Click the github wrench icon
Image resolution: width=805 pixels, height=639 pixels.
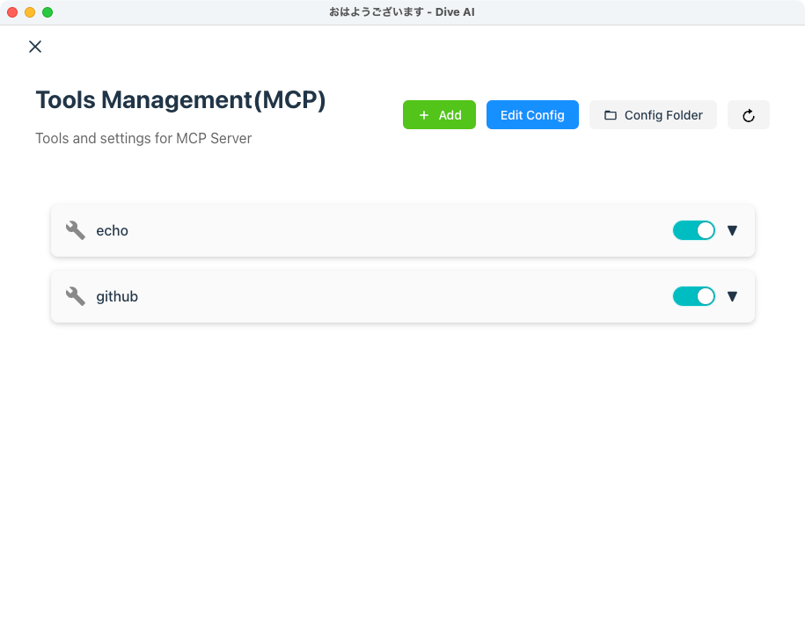tap(76, 296)
